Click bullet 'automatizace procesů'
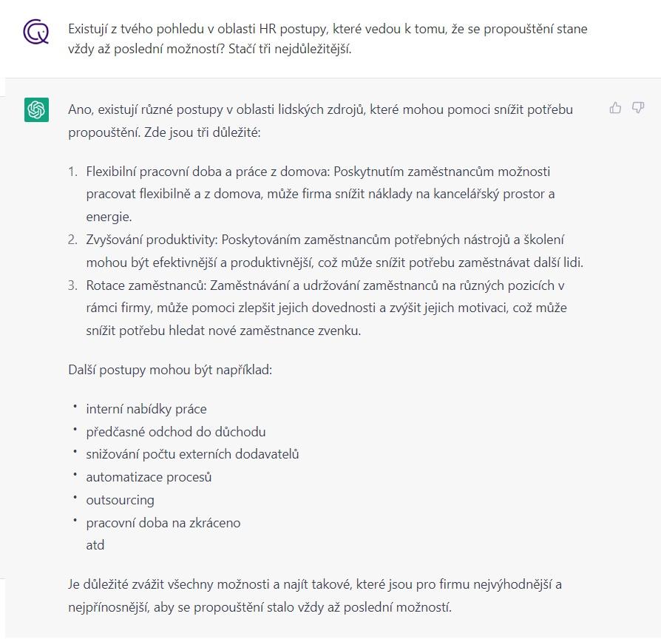 click(149, 477)
